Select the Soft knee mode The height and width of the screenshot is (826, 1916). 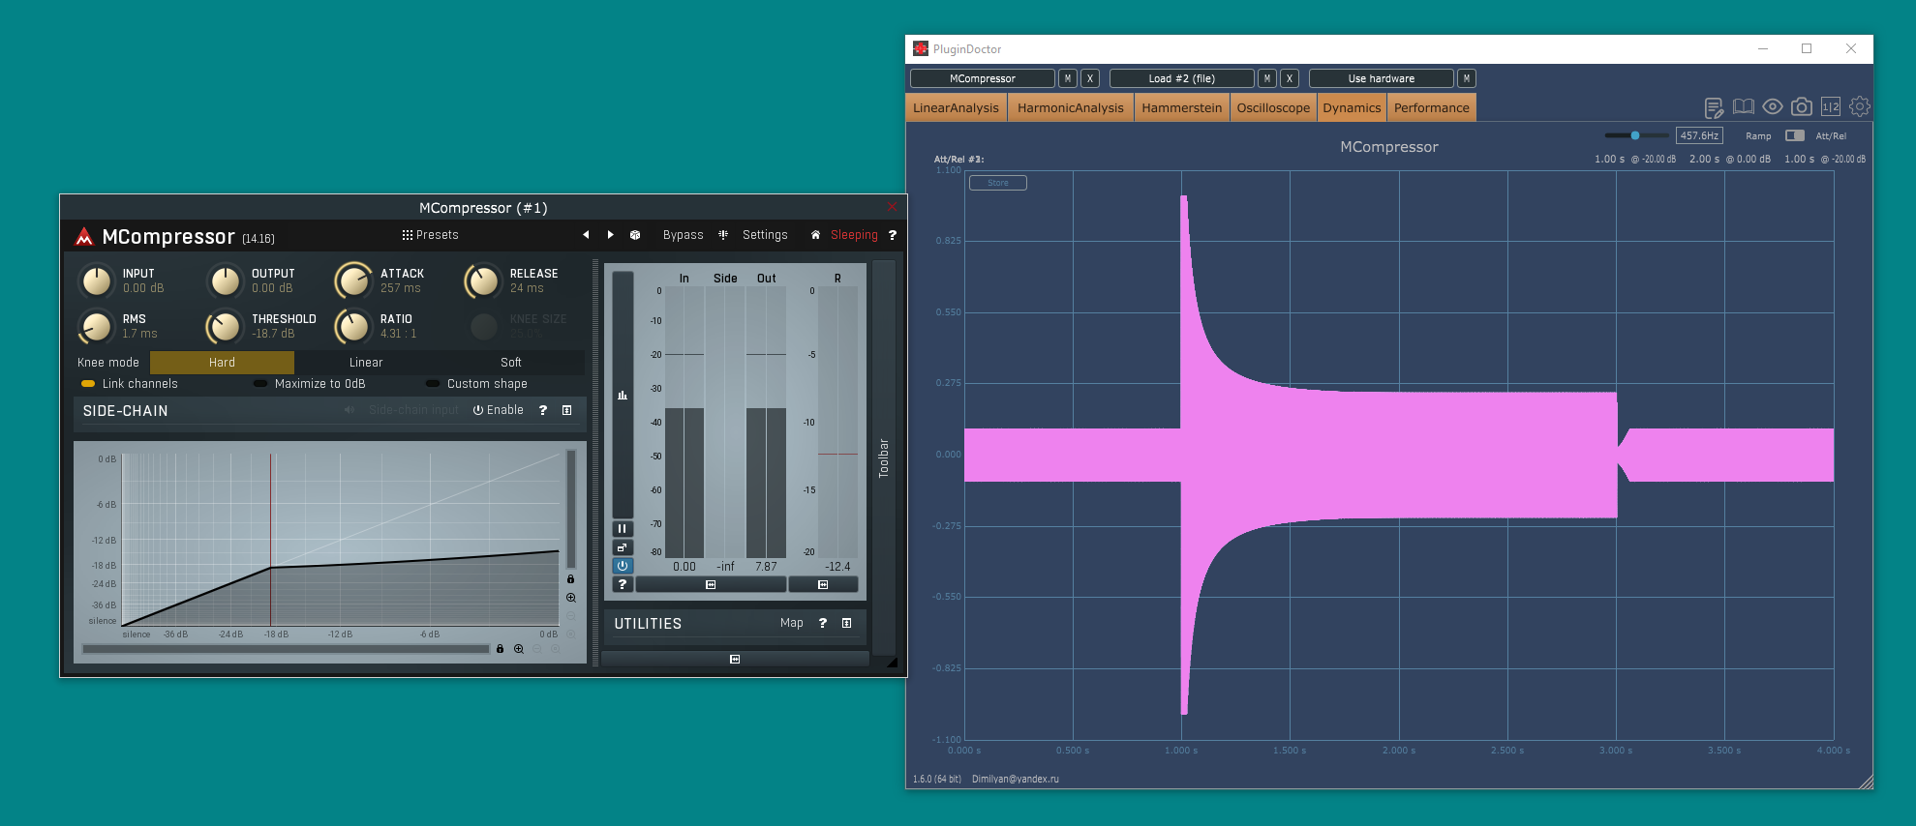coord(510,363)
